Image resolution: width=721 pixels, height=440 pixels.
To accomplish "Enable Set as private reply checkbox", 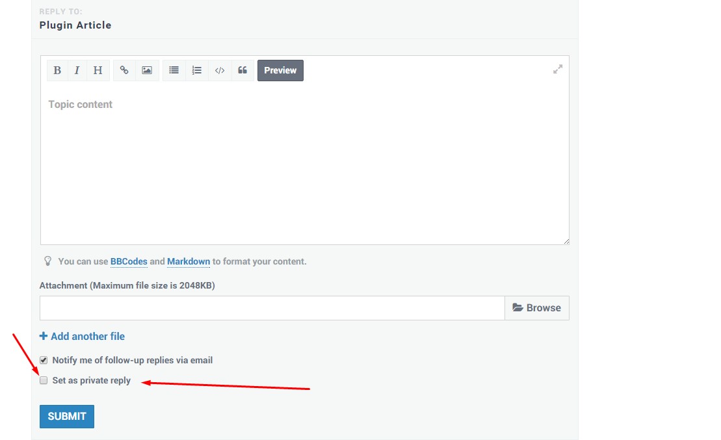I will point(44,381).
